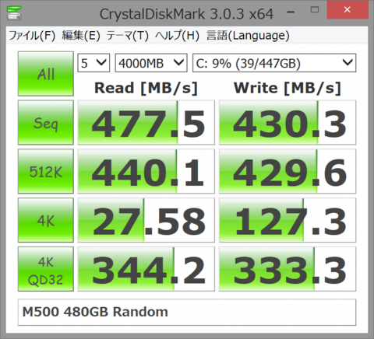Open the test size dropdown showing 4000MB
The width and height of the screenshot is (374, 339).
coord(151,63)
